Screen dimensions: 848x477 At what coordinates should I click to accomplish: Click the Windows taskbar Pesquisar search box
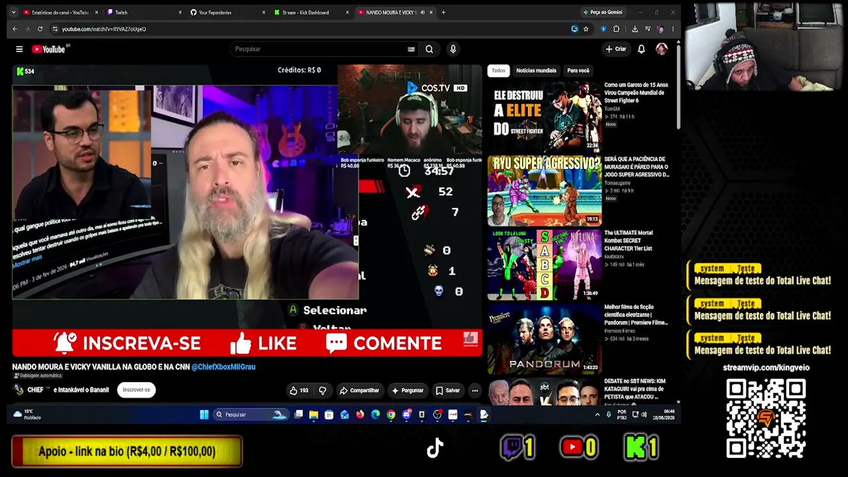250,415
